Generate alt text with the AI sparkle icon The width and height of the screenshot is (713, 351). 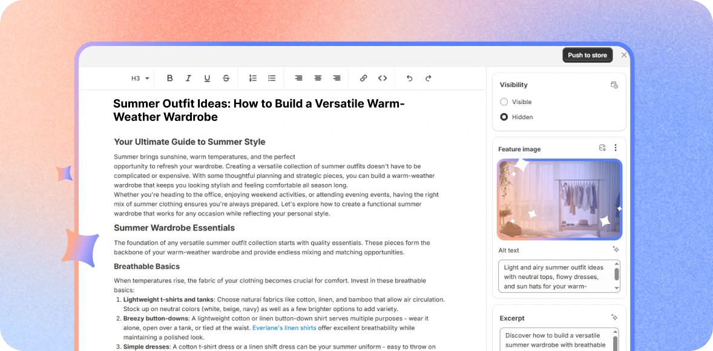[616, 249]
